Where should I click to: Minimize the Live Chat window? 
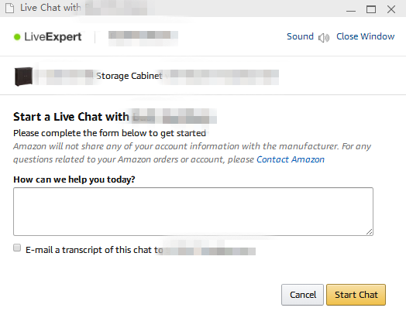(x=351, y=11)
